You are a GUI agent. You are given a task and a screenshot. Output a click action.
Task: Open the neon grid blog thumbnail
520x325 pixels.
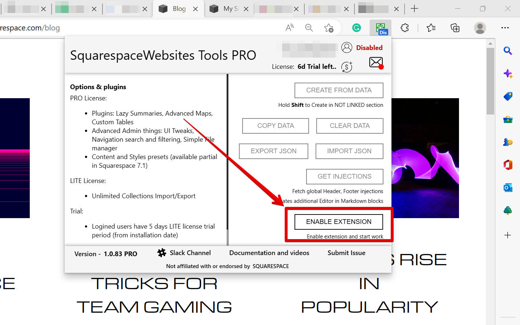point(15,158)
